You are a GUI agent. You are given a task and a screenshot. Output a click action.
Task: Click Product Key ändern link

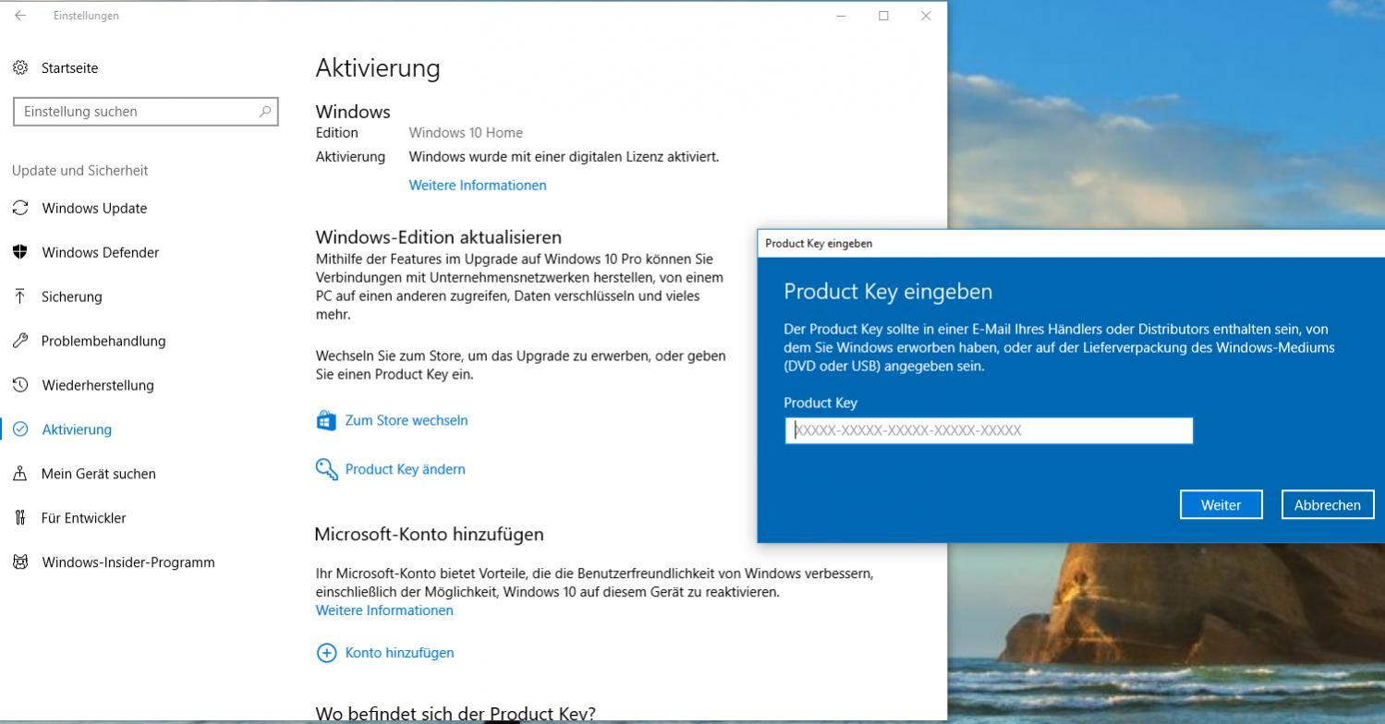406,469
